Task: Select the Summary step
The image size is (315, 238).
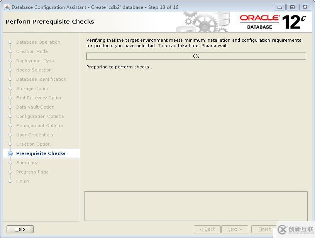Action: coord(27,163)
